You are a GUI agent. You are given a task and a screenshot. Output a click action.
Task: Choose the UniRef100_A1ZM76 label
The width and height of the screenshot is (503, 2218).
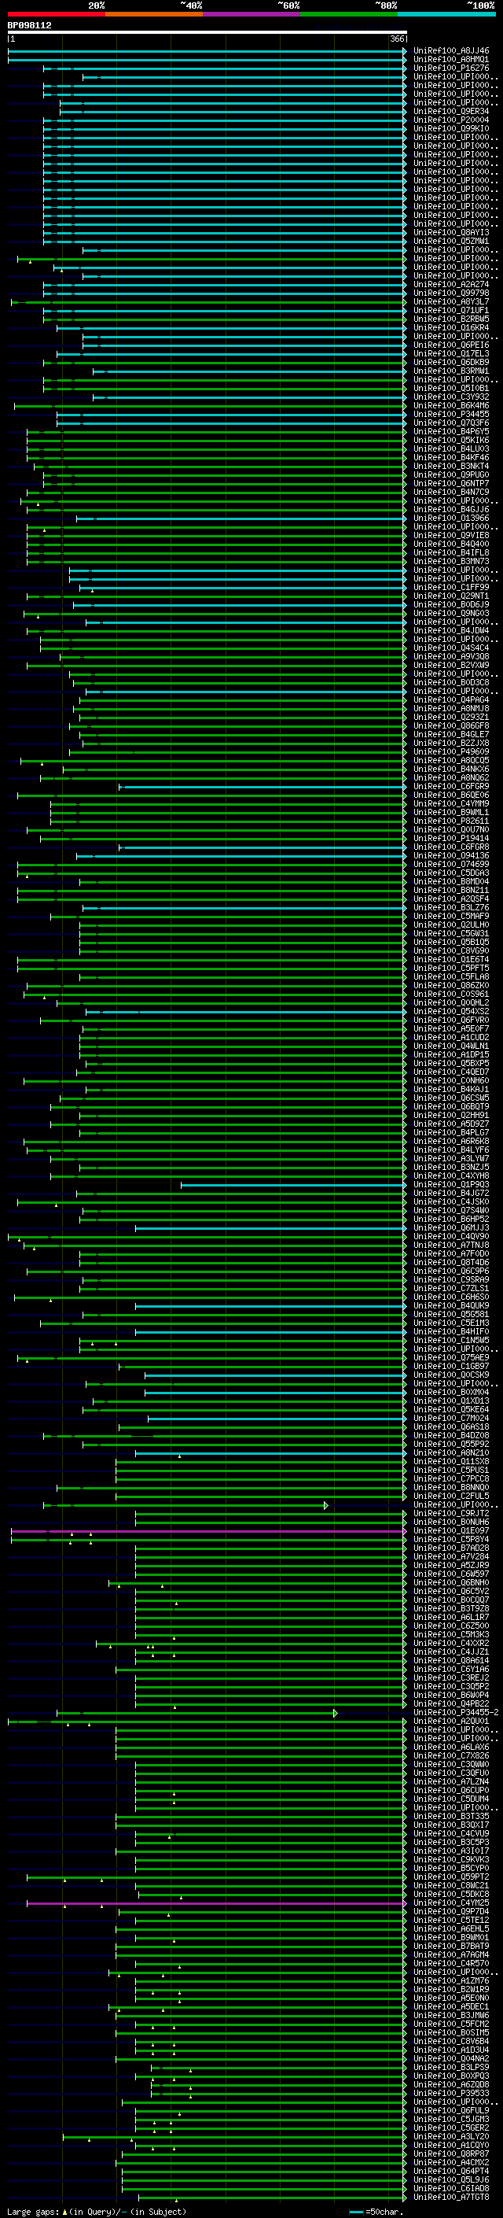coord(450,1980)
